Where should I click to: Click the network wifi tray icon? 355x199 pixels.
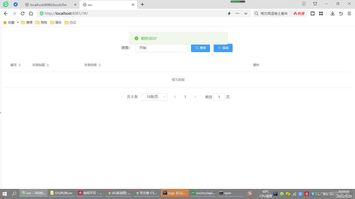tap(294, 194)
